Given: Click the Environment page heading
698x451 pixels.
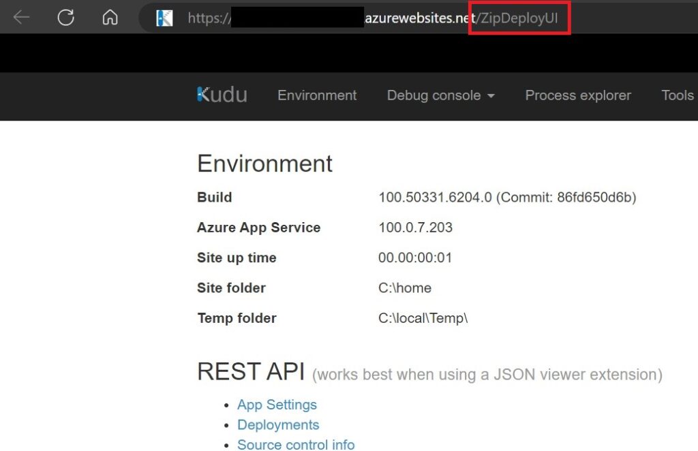Looking at the screenshot, I should click(x=264, y=164).
